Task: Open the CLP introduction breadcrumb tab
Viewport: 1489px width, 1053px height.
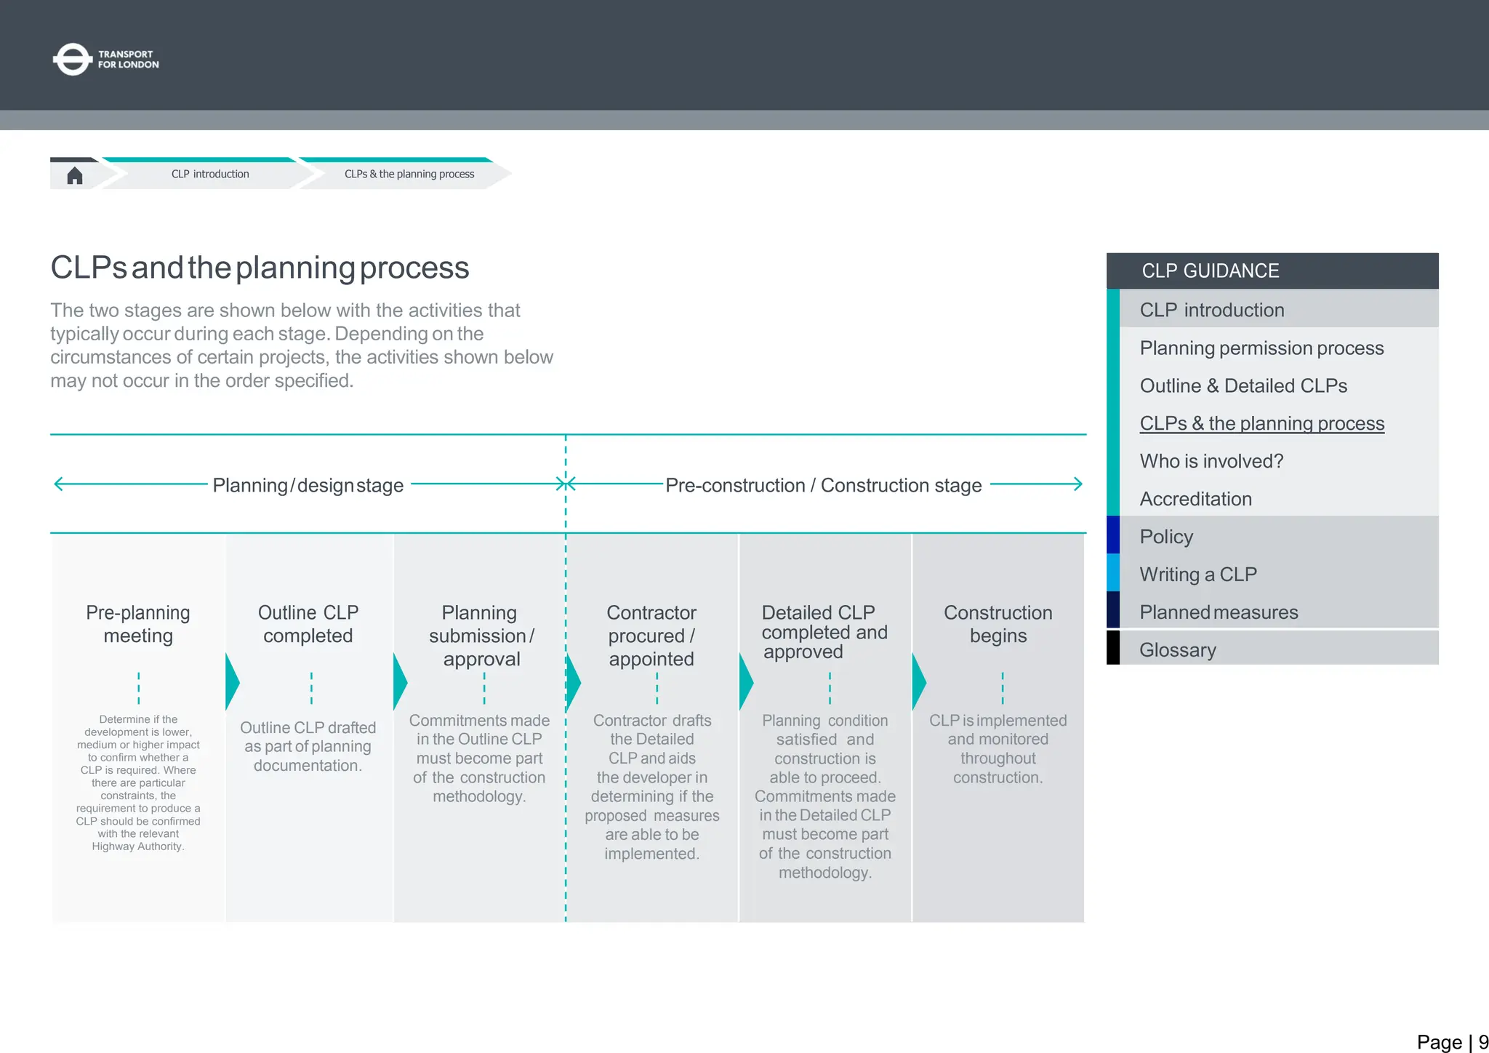Action: coord(210,175)
